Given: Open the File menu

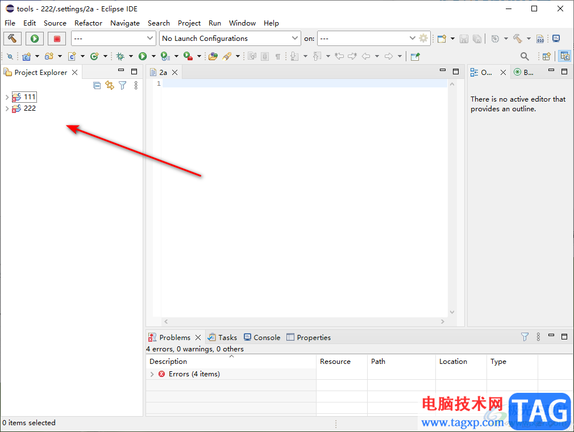Looking at the screenshot, I should point(10,23).
